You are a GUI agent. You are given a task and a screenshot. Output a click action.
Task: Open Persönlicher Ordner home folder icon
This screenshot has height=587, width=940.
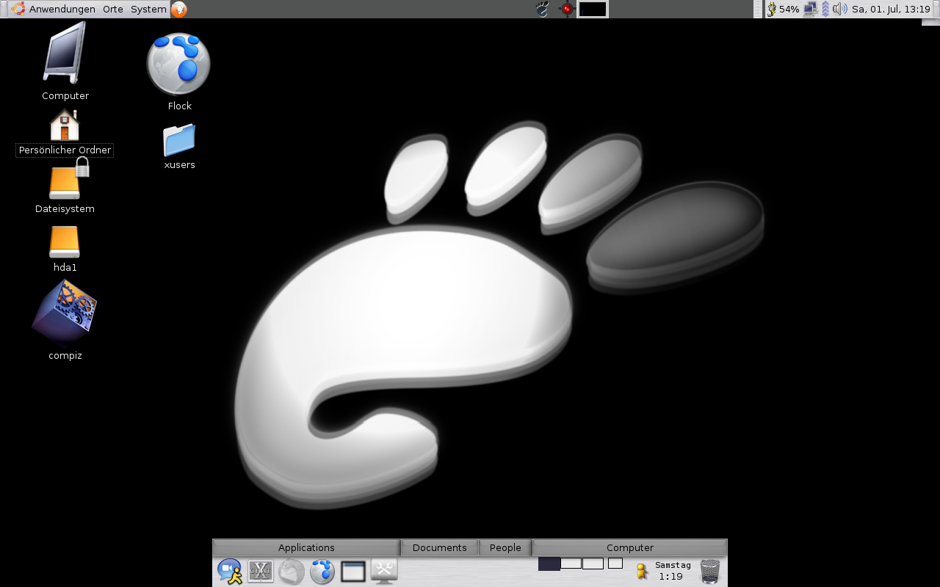[x=65, y=125]
